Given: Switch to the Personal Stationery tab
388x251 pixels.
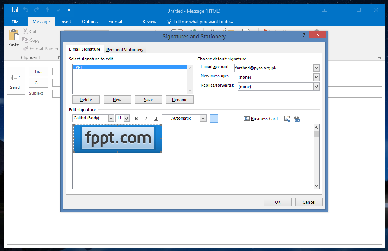Looking at the screenshot, I should click(x=125, y=50).
